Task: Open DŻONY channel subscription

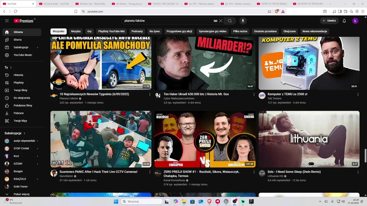Action: click(23, 164)
